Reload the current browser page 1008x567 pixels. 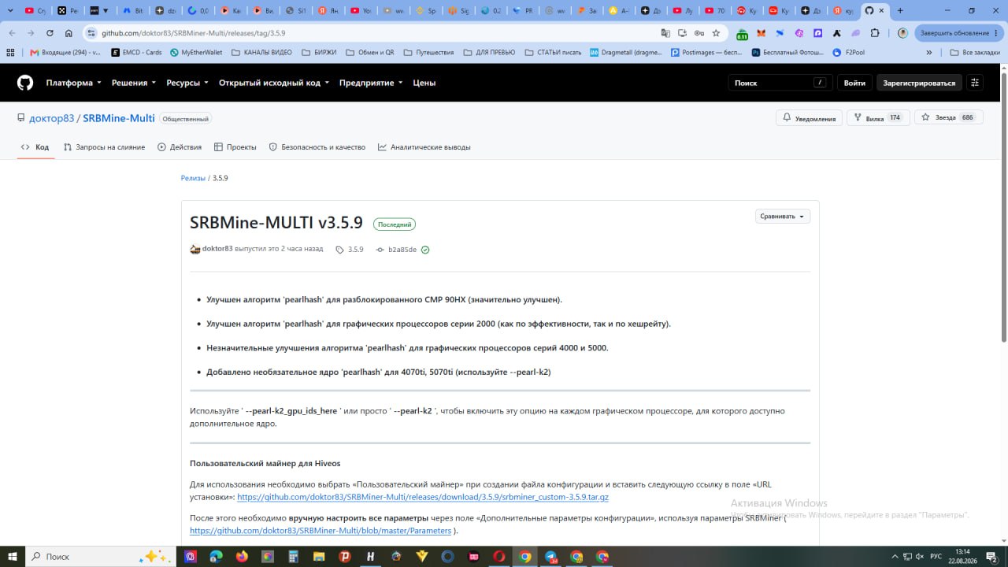pyautogui.click(x=50, y=33)
